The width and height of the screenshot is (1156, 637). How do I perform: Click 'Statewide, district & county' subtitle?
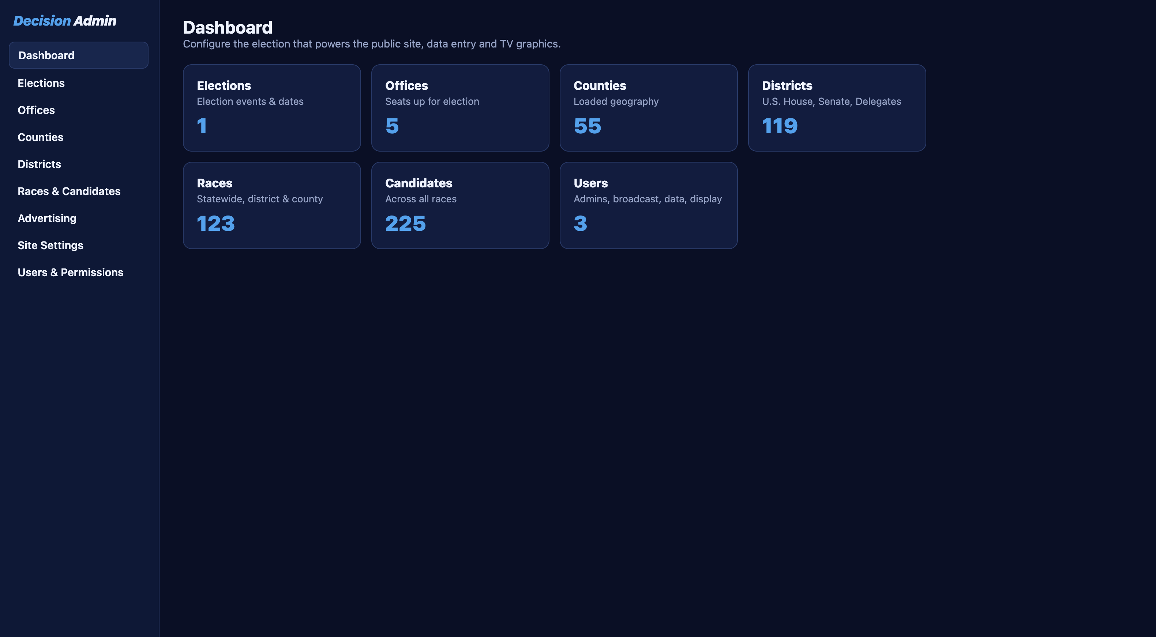[260, 199]
